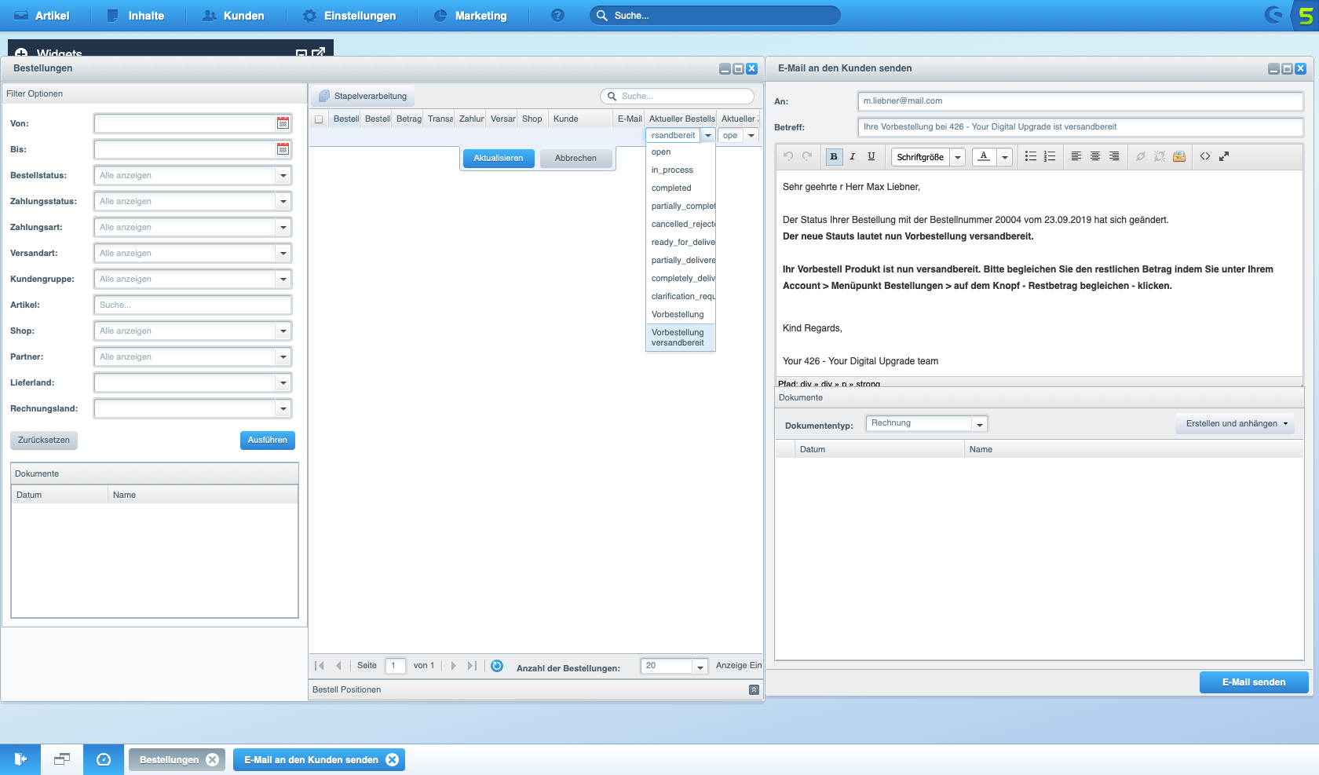Click the insert link icon
1319x775 pixels.
[x=1141, y=156]
